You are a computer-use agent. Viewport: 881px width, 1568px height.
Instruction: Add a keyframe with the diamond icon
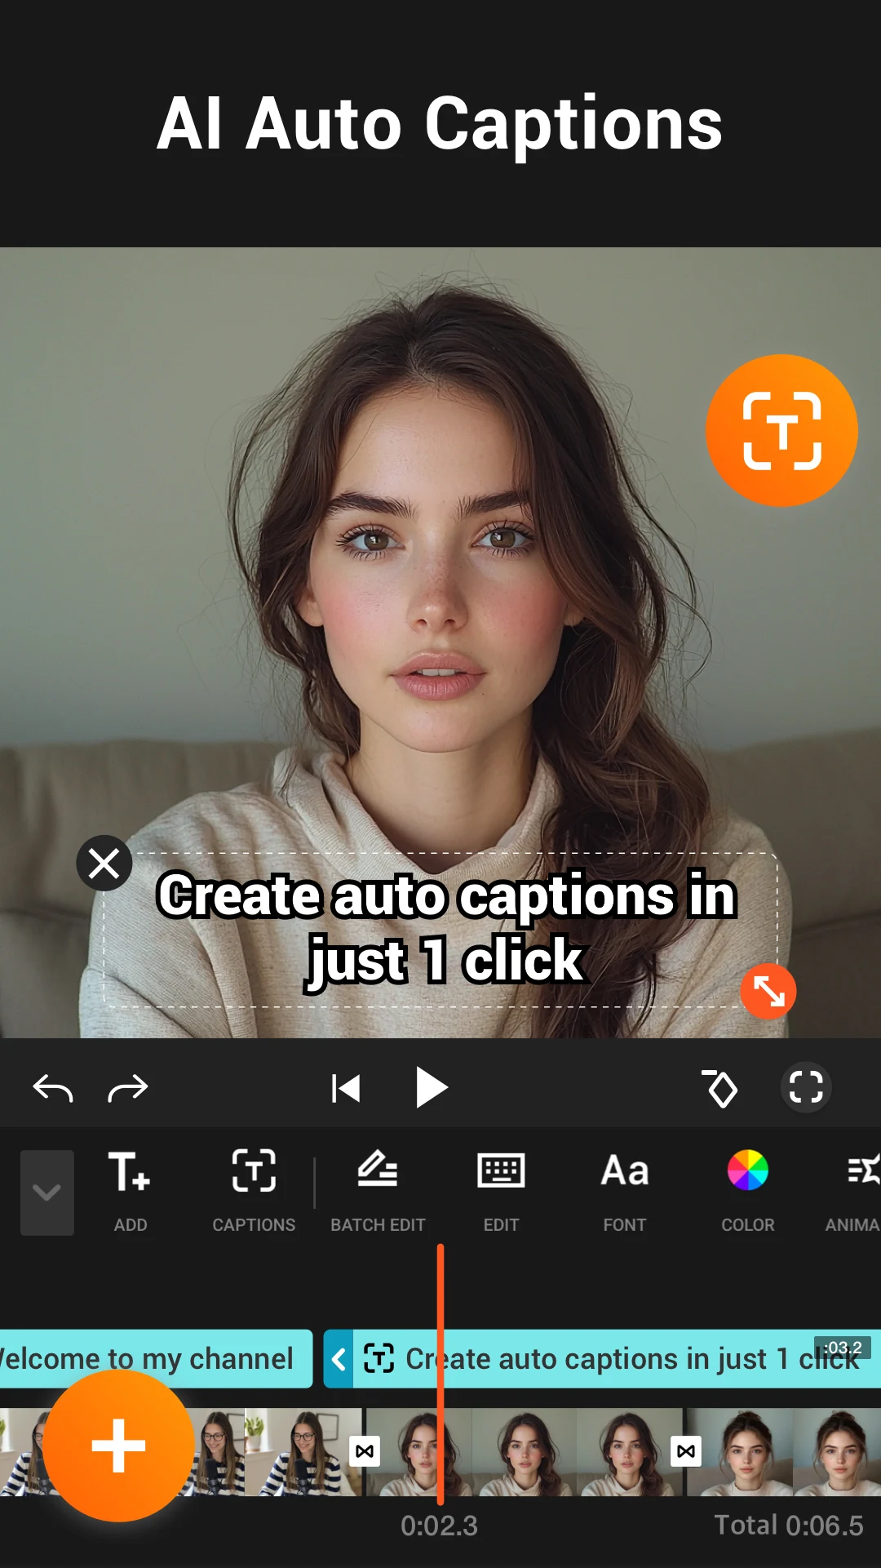click(720, 1088)
